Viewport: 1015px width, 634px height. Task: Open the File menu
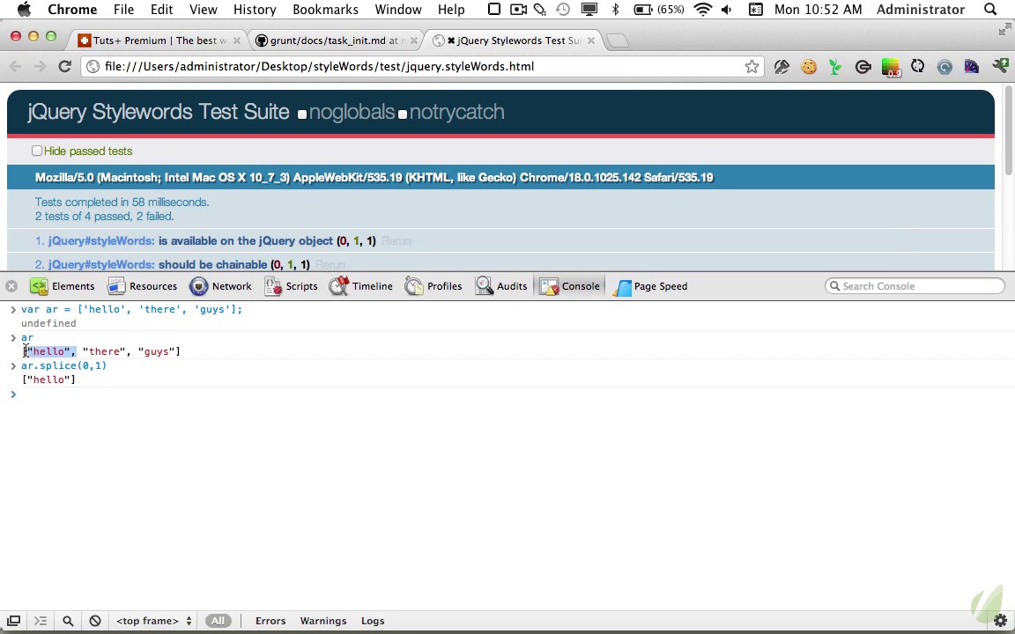point(123,9)
